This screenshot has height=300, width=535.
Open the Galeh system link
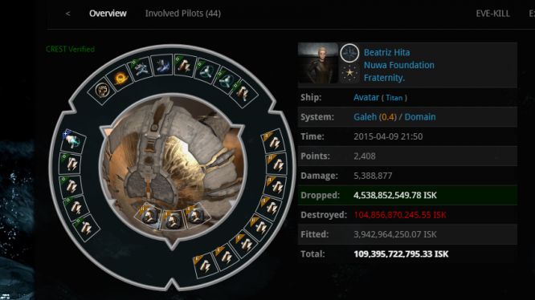pyautogui.click(x=365, y=117)
